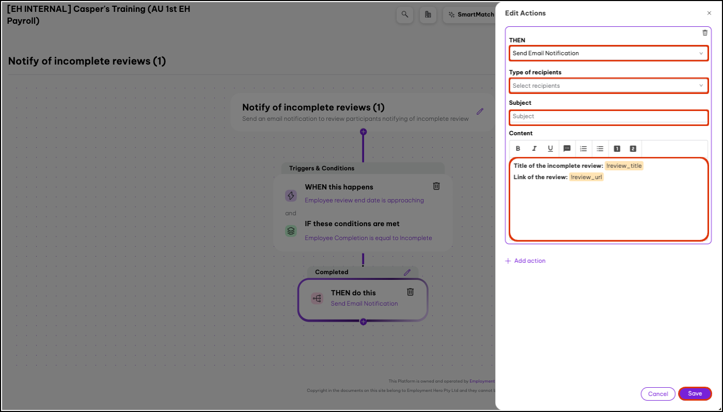This screenshot has height=412, width=723.
Task: Apply heading 2 style icon
Action: point(633,149)
